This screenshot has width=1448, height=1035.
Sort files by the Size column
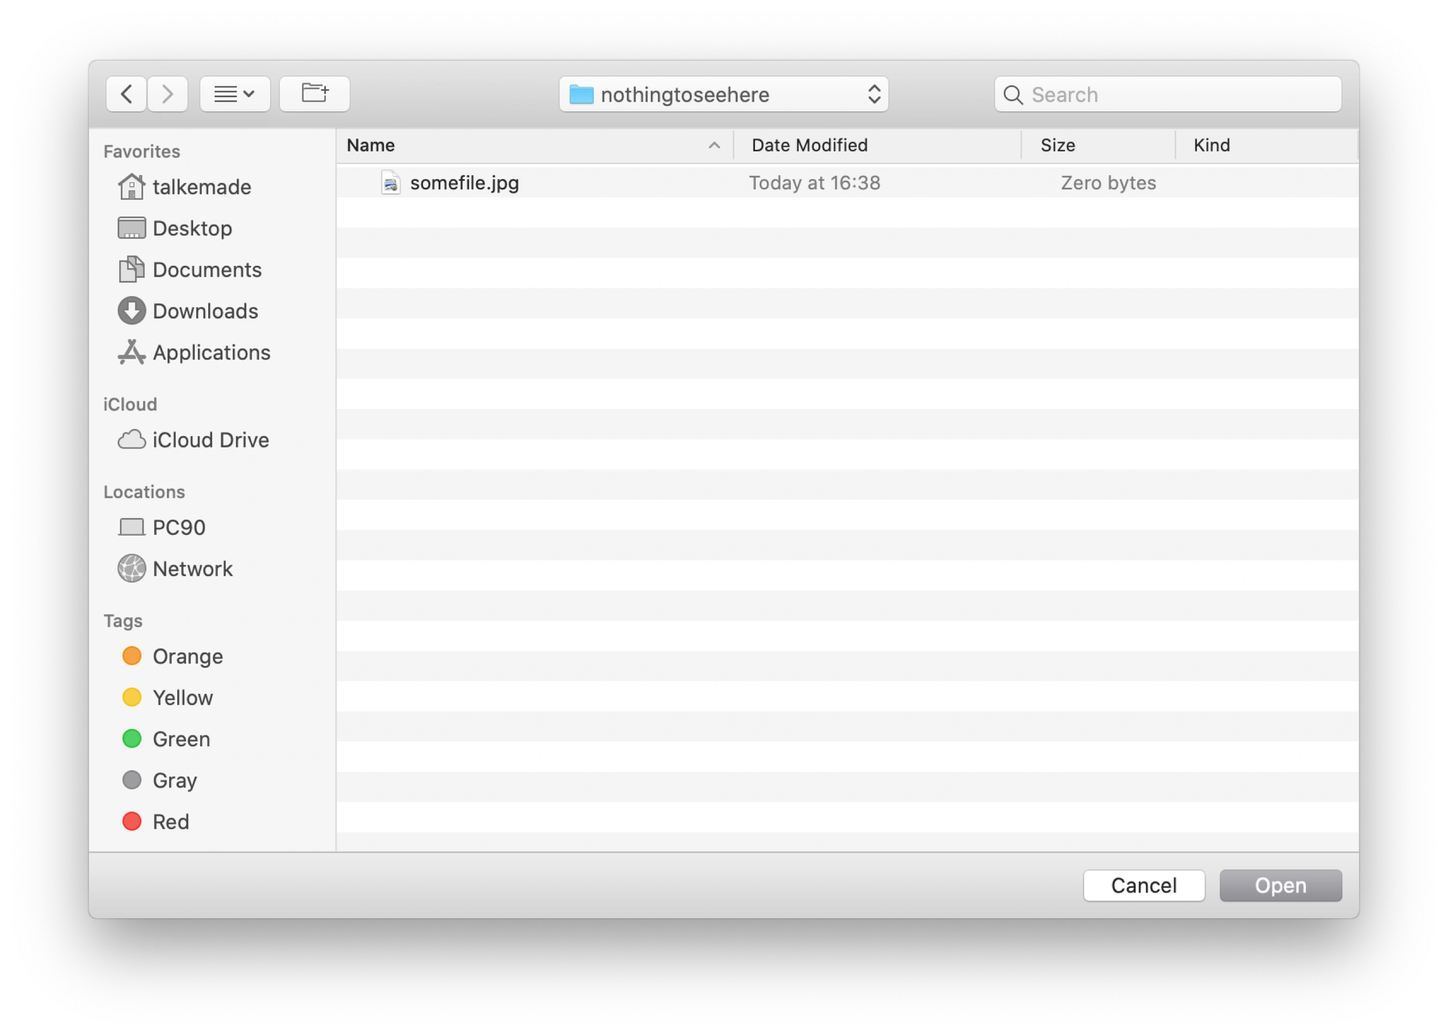point(1057,145)
